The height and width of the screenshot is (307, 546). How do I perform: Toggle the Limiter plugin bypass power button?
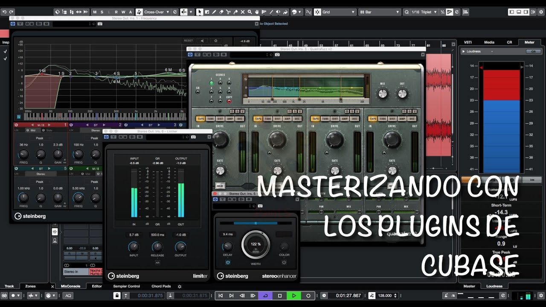[106, 137]
